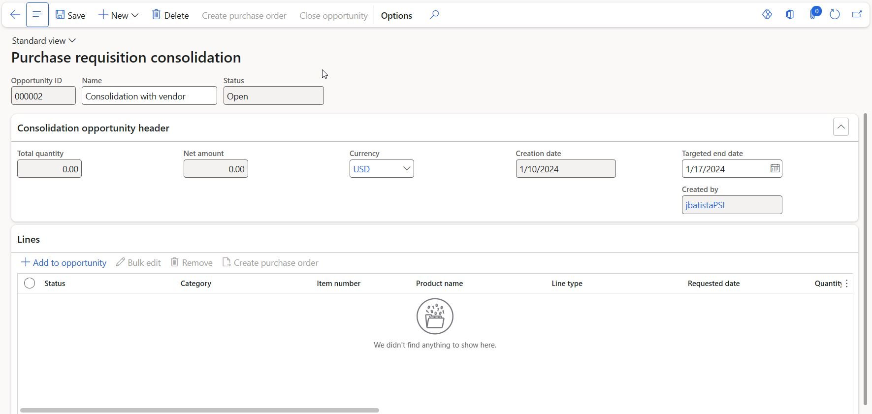Click the vertical page scrollbar
The width and height of the screenshot is (872, 414).
pos(865,259)
